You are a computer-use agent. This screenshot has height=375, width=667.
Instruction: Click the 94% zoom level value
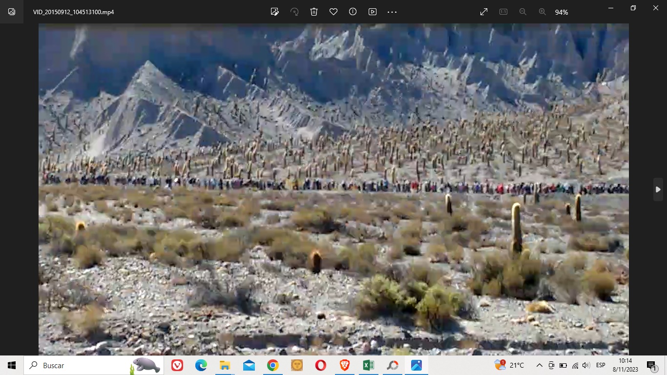(x=562, y=12)
